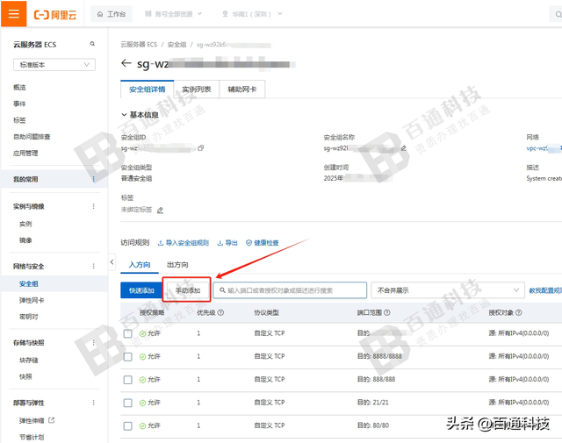This screenshot has height=443, width=562.
Task: Click the top-right search box
Action: [x=556, y=14]
